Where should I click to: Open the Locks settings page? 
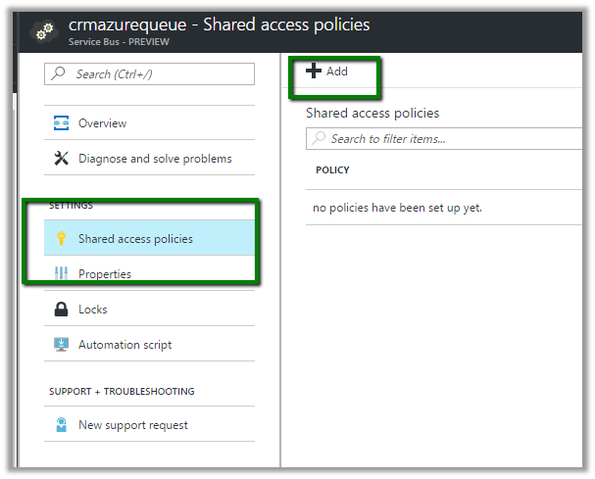point(93,310)
